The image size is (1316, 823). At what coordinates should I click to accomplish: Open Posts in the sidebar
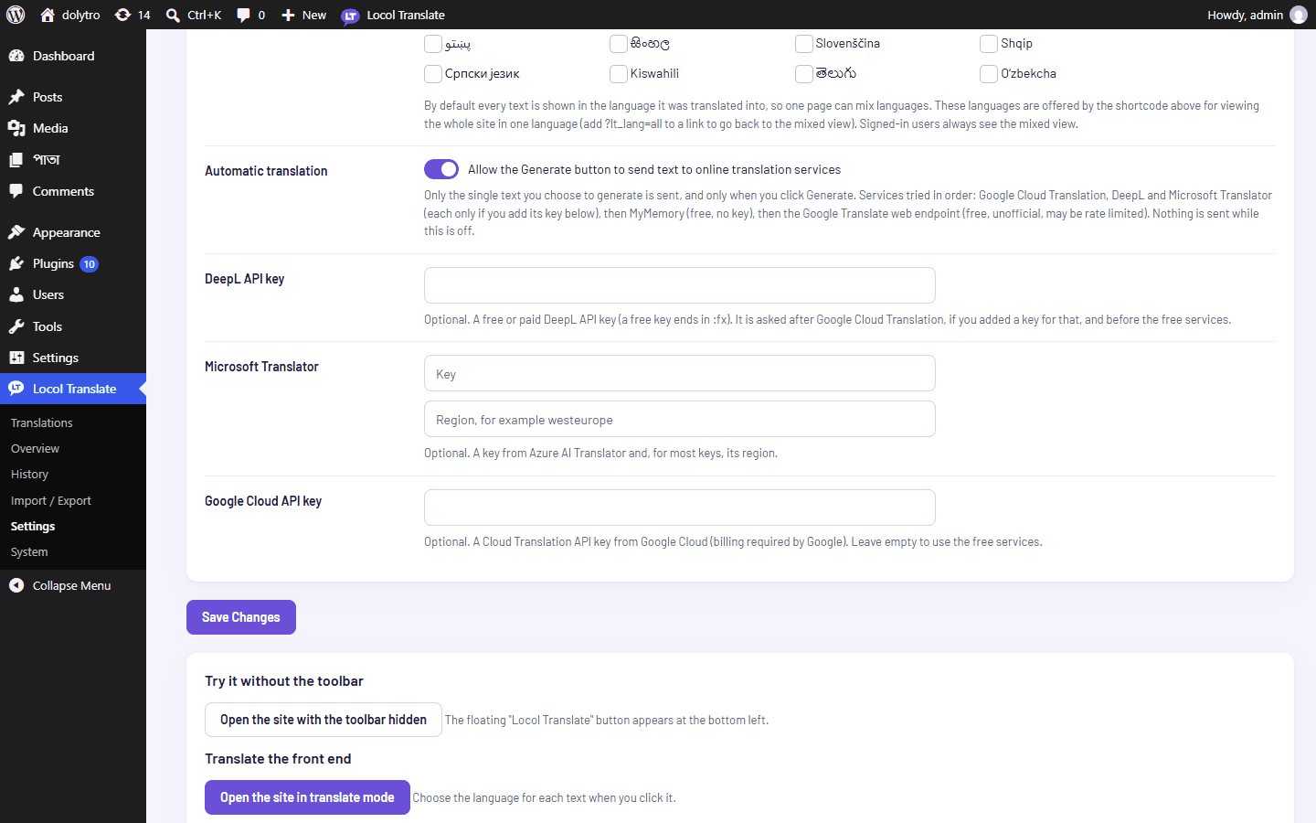coord(73,97)
